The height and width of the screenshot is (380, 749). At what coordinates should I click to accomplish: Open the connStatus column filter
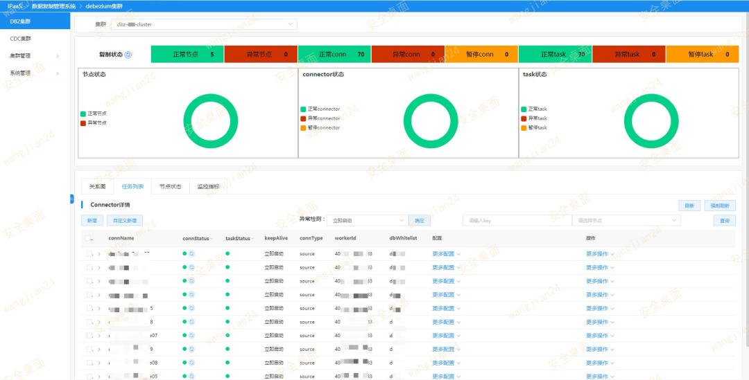[x=211, y=239]
